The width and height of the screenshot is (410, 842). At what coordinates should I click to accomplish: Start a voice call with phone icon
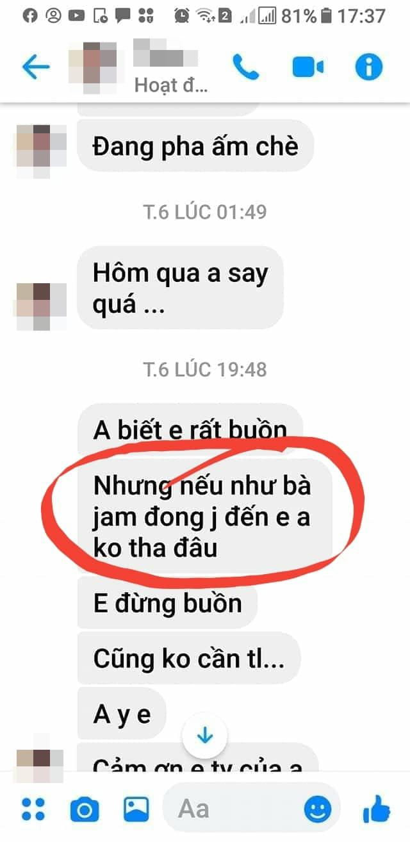pyautogui.click(x=245, y=67)
